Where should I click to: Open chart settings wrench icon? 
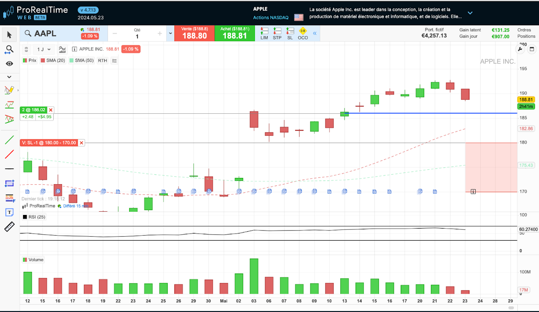pos(520,49)
